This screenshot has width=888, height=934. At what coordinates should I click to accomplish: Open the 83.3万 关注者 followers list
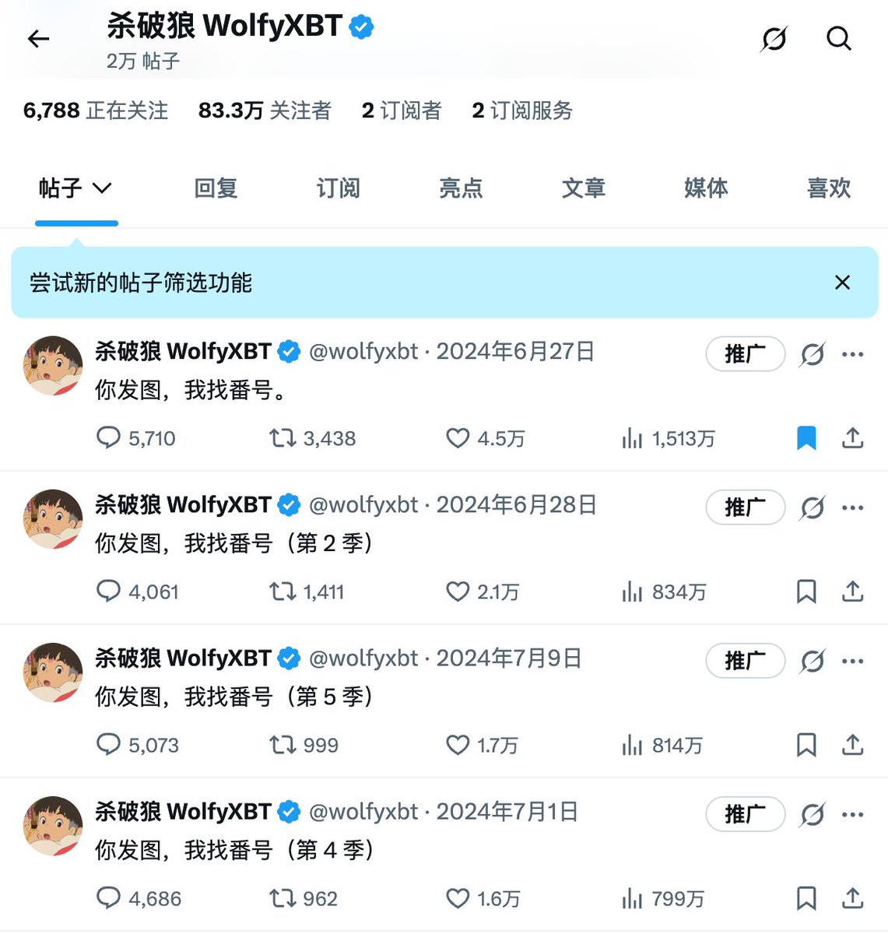[x=265, y=111]
